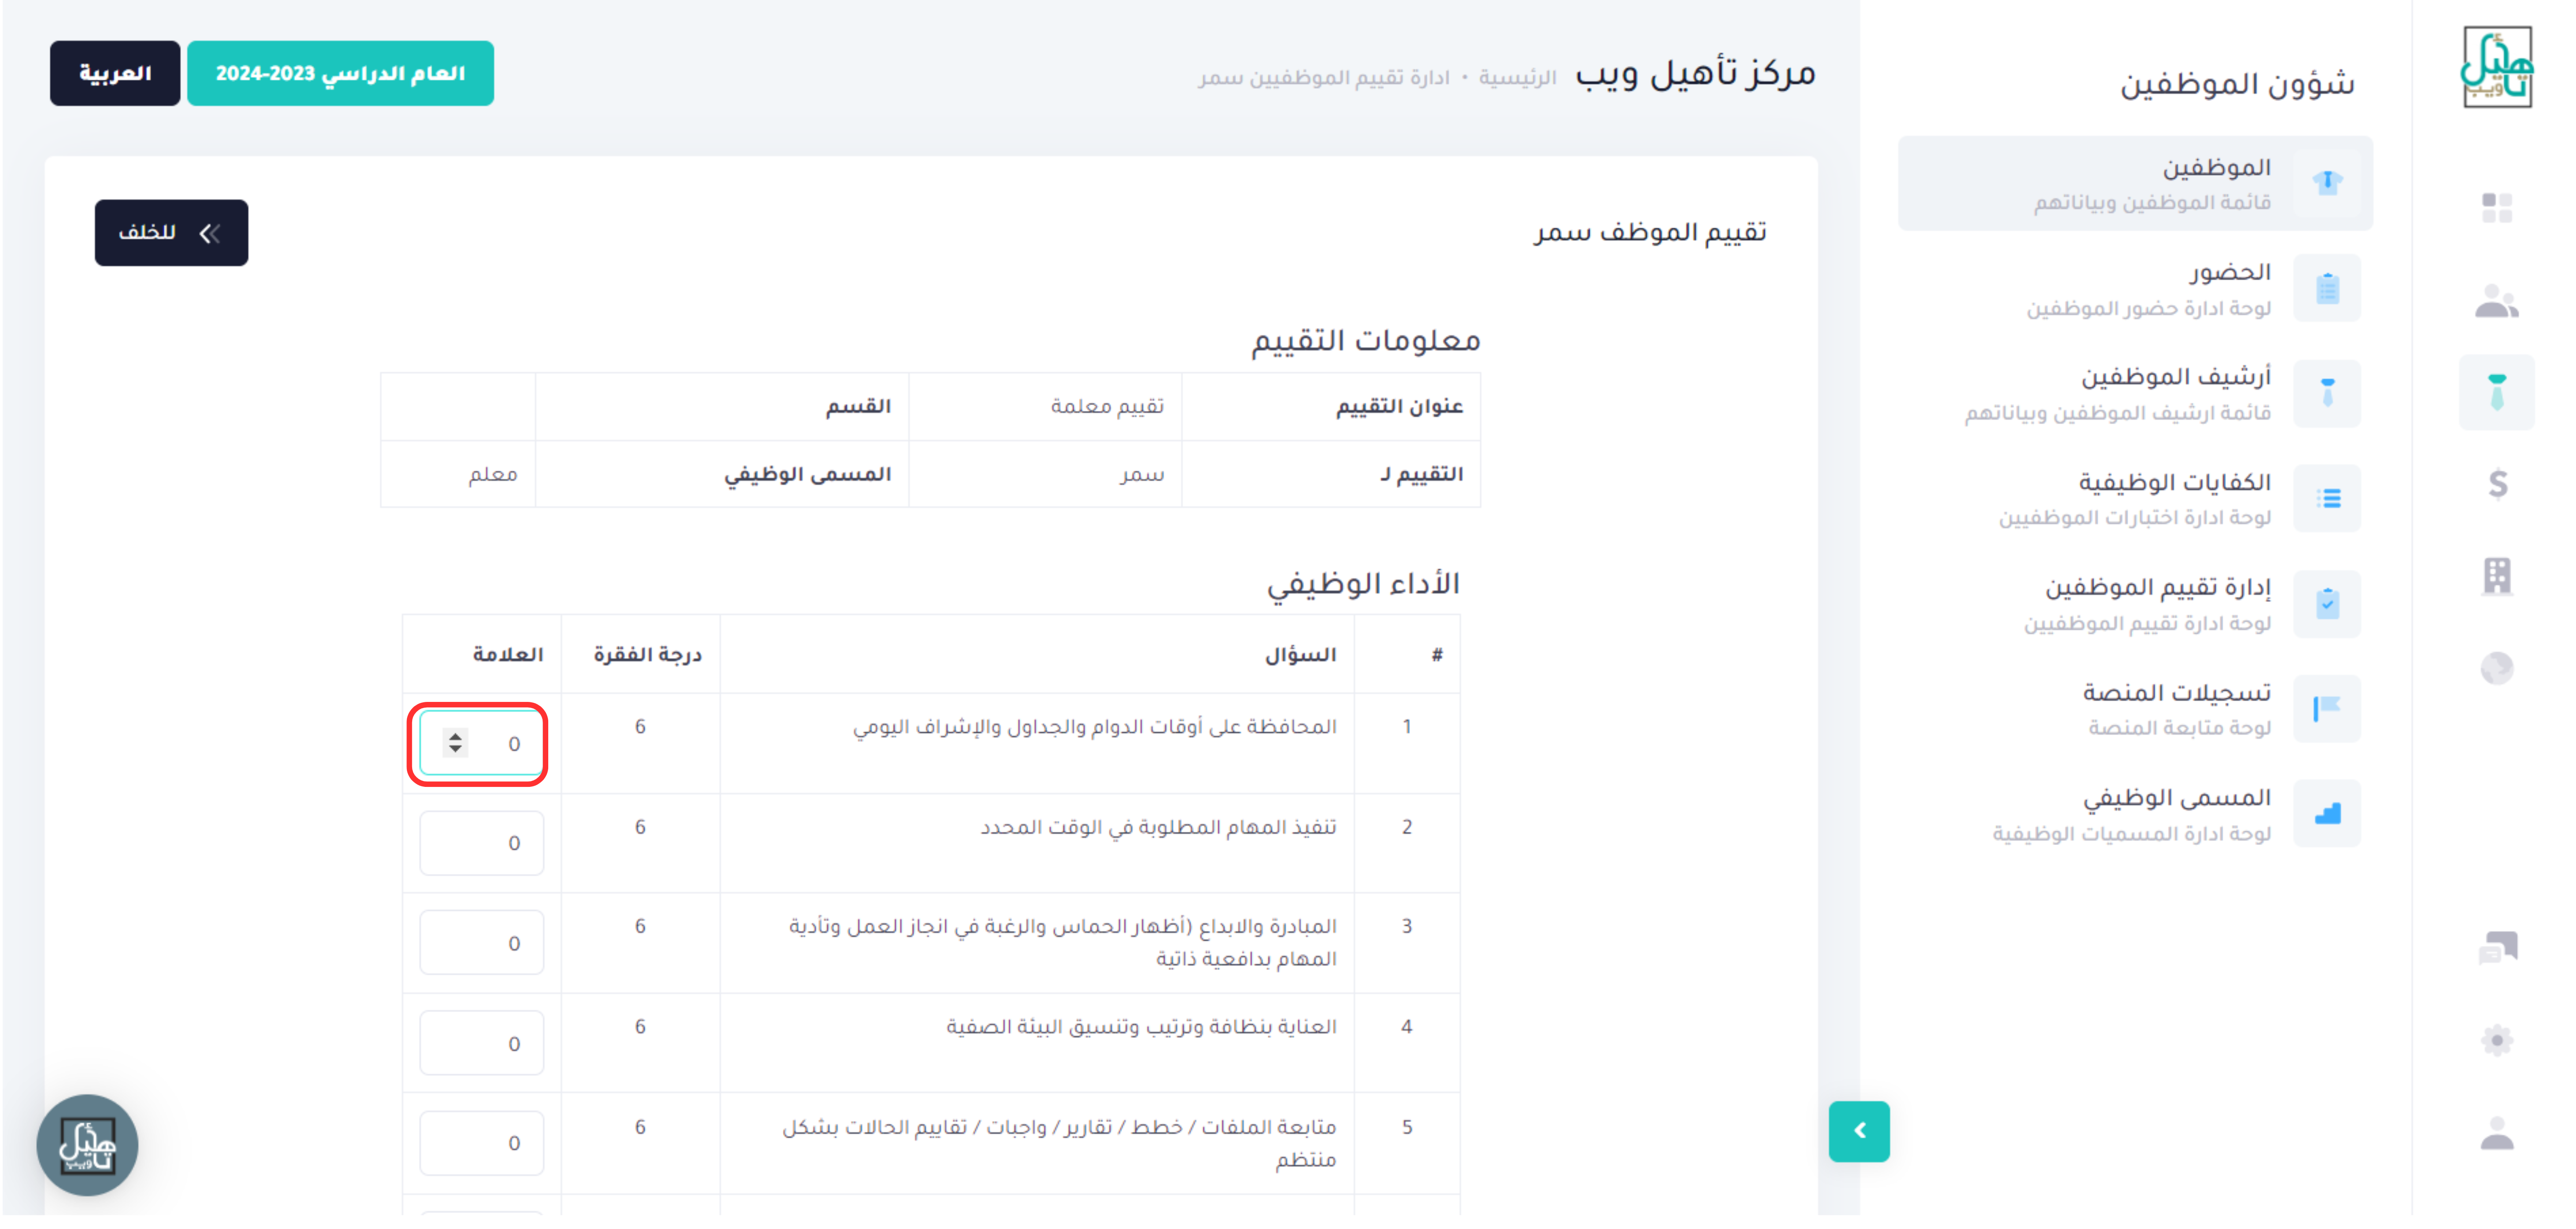Click the للخلف back button
This screenshot has height=1229, width=2576.
tap(171, 233)
